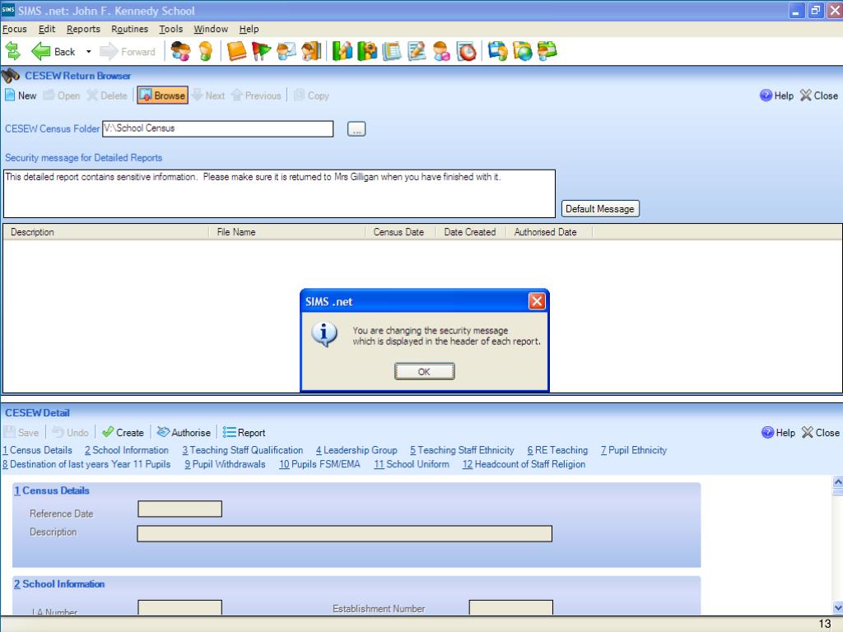Click the single person staff icon
The image size is (843, 632).
click(205, 52)
